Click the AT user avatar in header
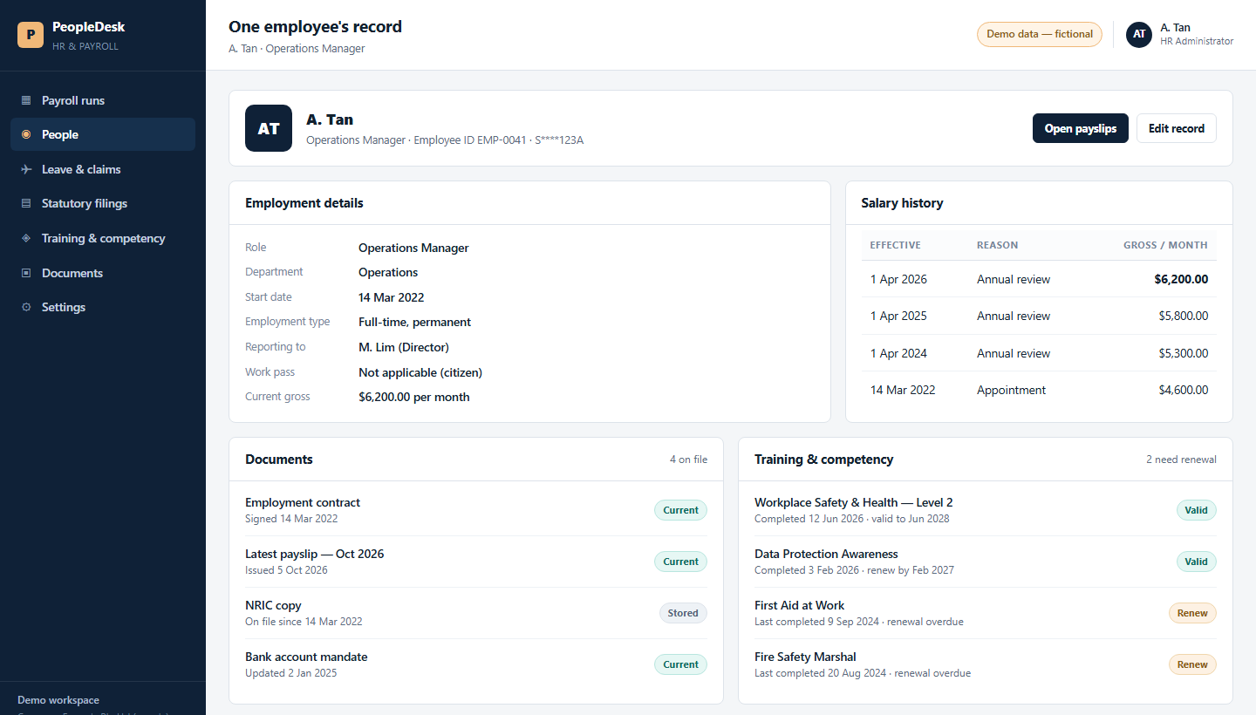The image size is (1256, 715). coord(1139,34)
